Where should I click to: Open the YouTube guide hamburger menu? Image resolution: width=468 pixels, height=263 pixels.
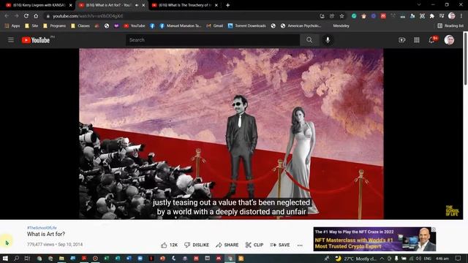[x=11, y=40]
